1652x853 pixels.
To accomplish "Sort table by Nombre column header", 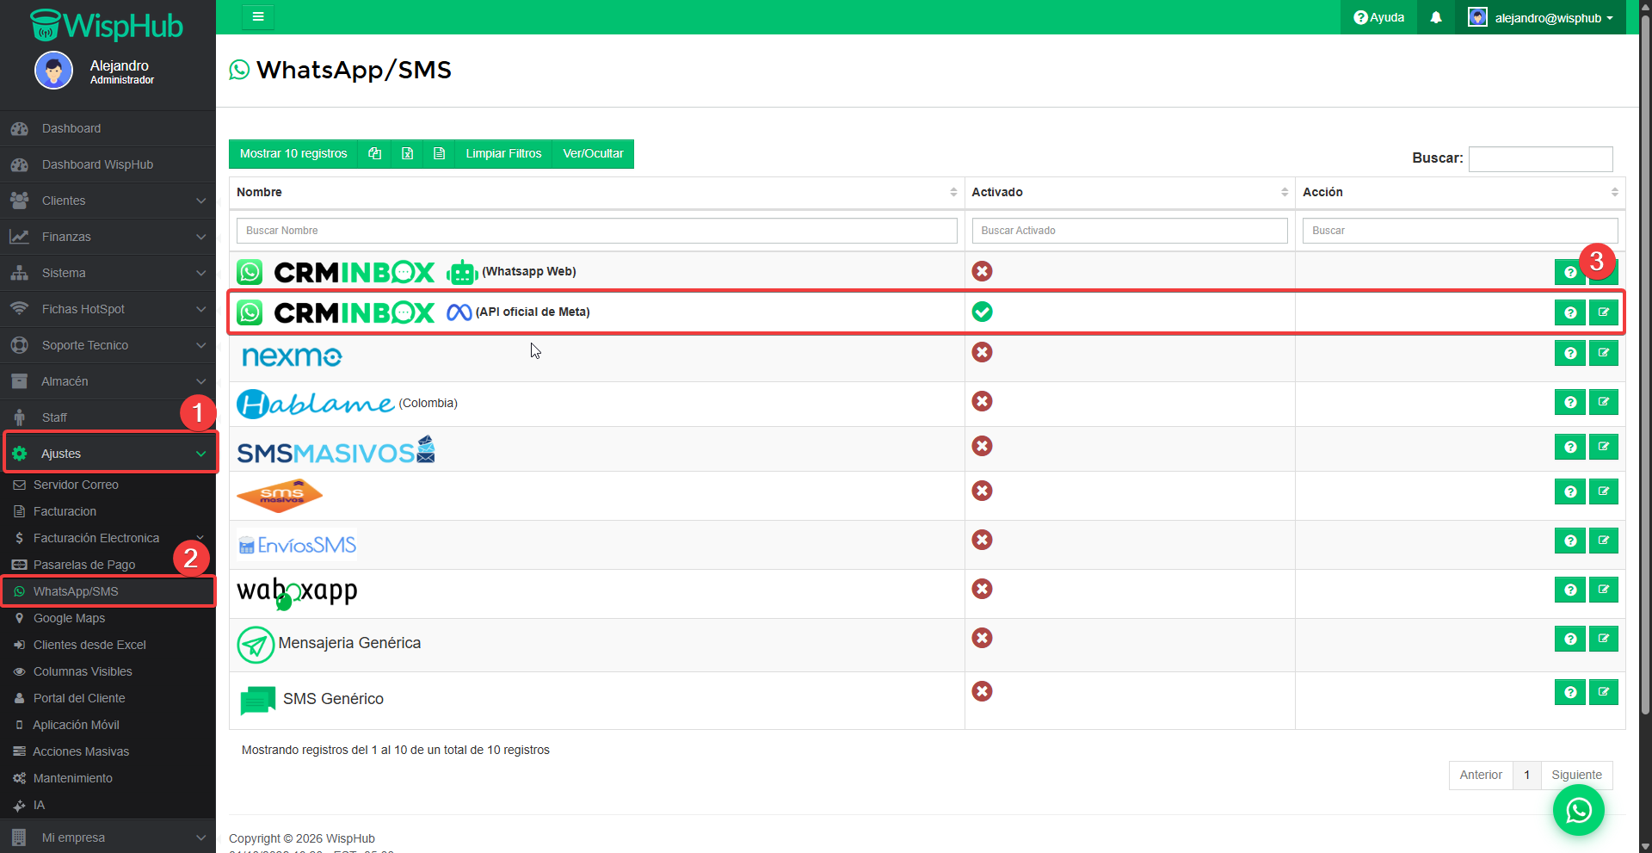I will 596,192.
